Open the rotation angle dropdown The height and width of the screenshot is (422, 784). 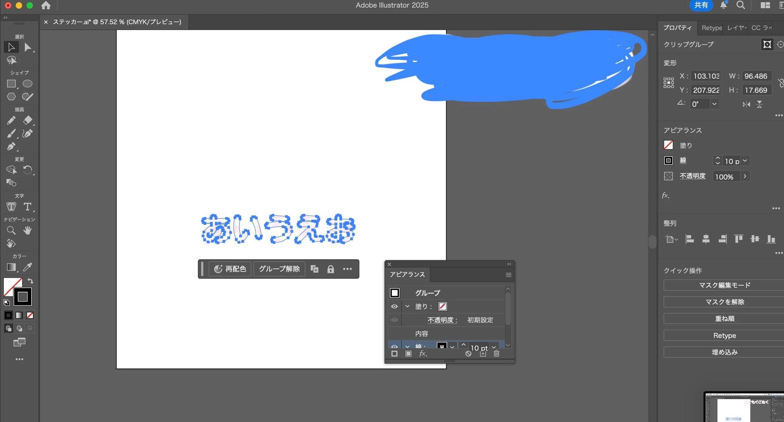pyautogui.click(x=714, y=104)
